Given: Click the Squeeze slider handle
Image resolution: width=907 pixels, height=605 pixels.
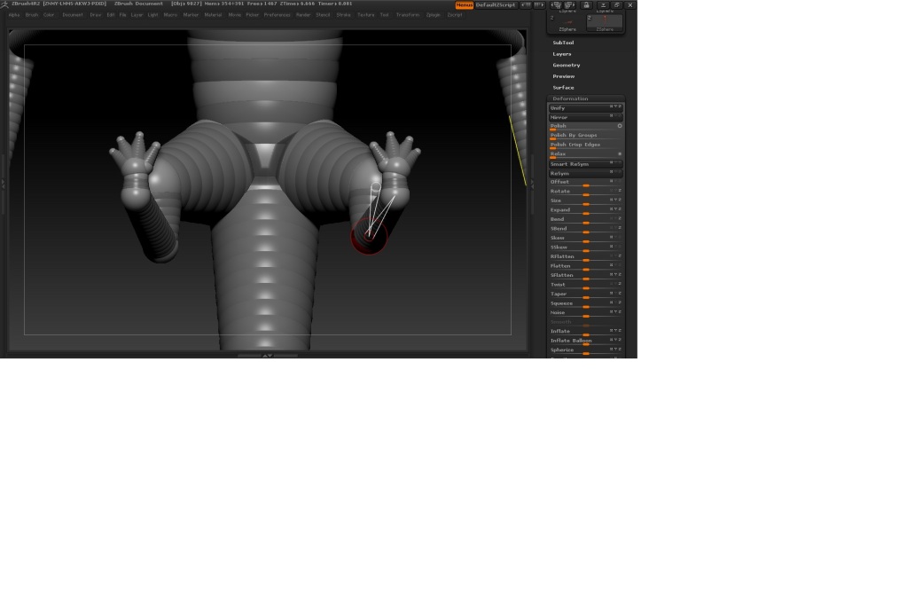Looking at the screenshot, I should tap(586, 306).
